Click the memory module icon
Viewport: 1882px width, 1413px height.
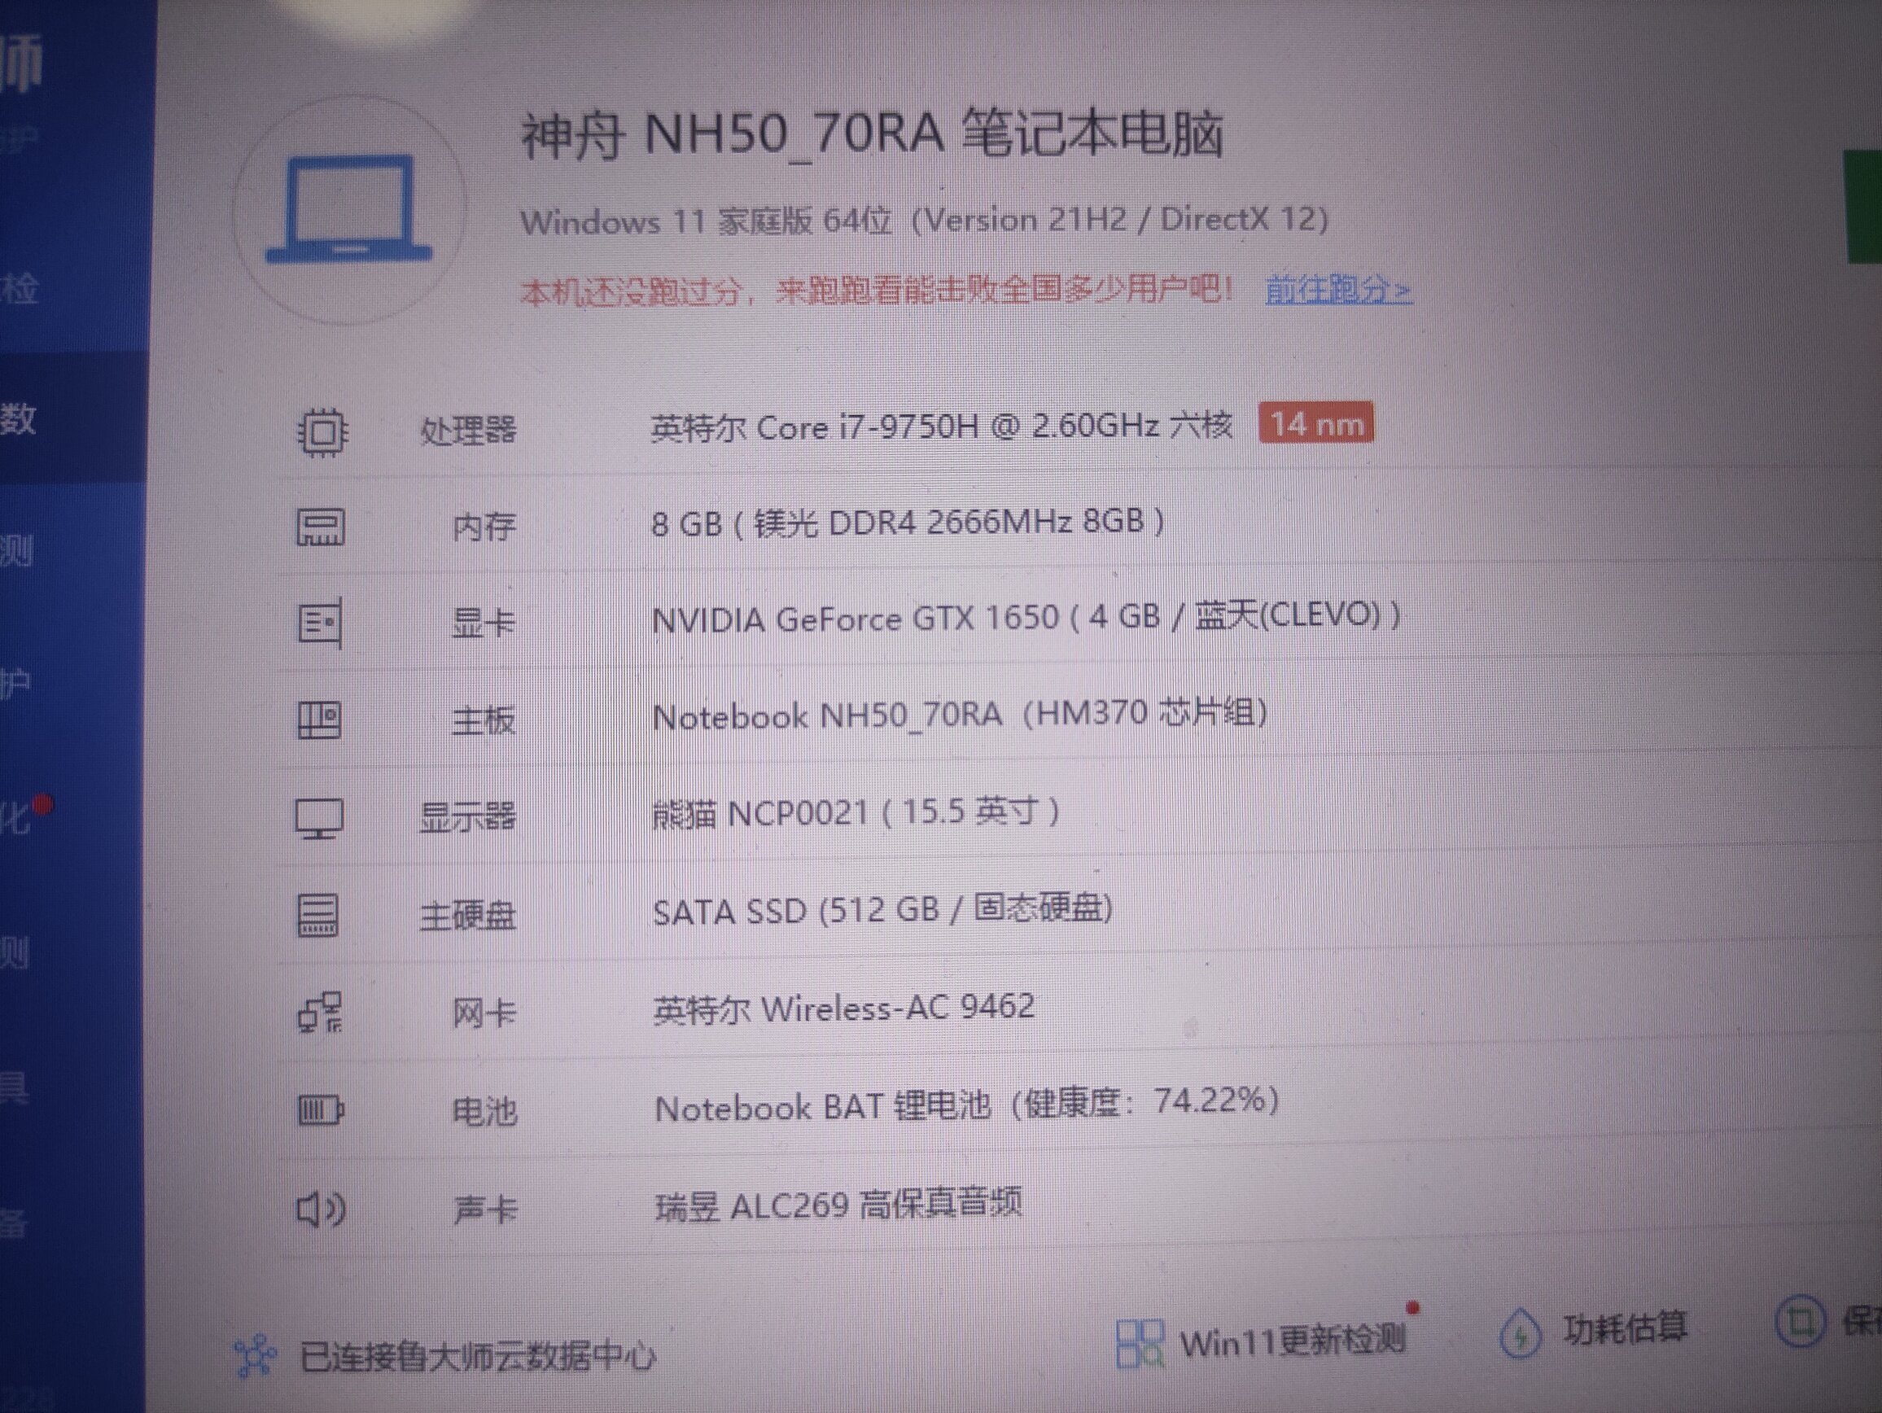pyautogui.click(x=320, y=527)
